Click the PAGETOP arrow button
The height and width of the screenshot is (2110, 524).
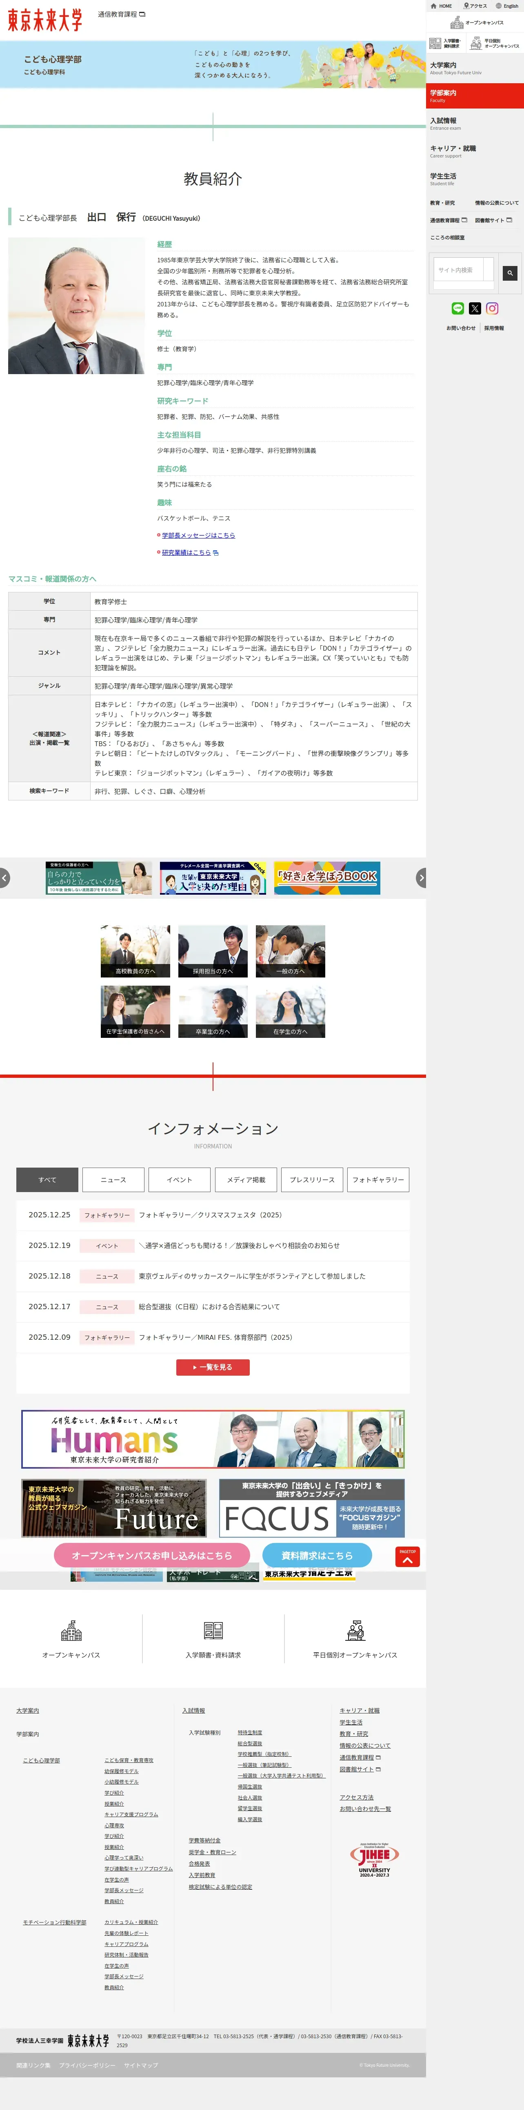pos(408,1557)
